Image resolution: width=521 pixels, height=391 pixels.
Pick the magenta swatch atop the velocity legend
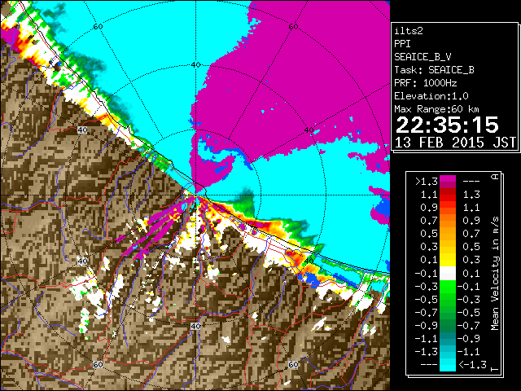point(447,179)
